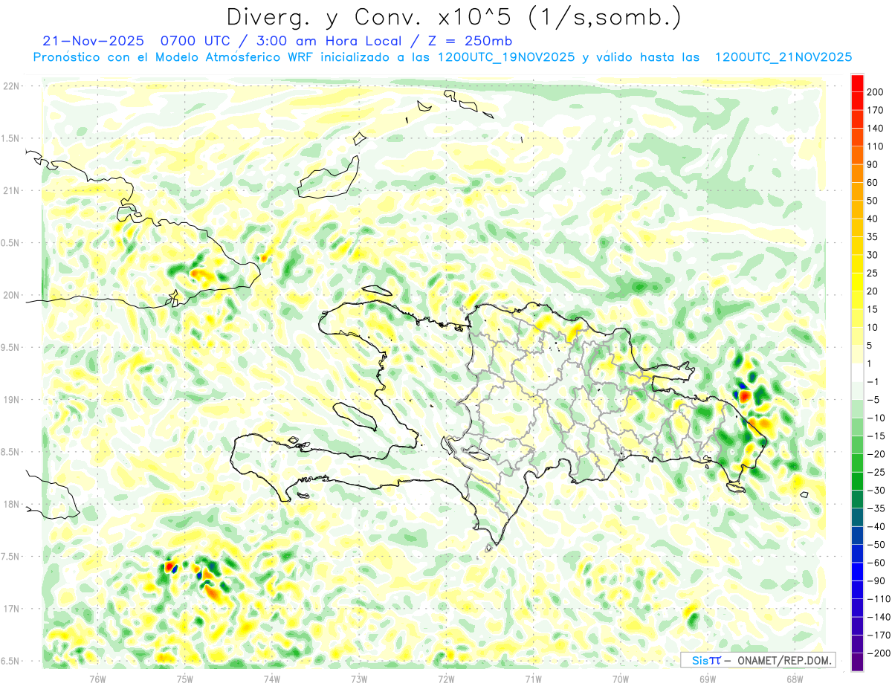The image size is (892, 689).
Task: Click the colorbar label "-15"
Action: coord(877,436)
